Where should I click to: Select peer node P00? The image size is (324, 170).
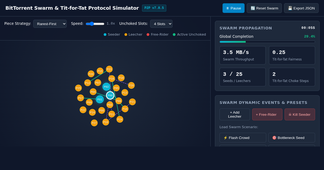(110, 95)
